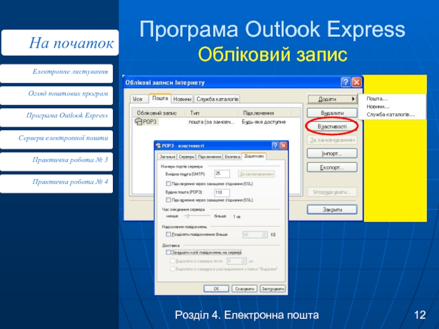Click the Підключення column header
Image resolution: width=439 pixels, height=329 pixels.
tap(265, 113)
